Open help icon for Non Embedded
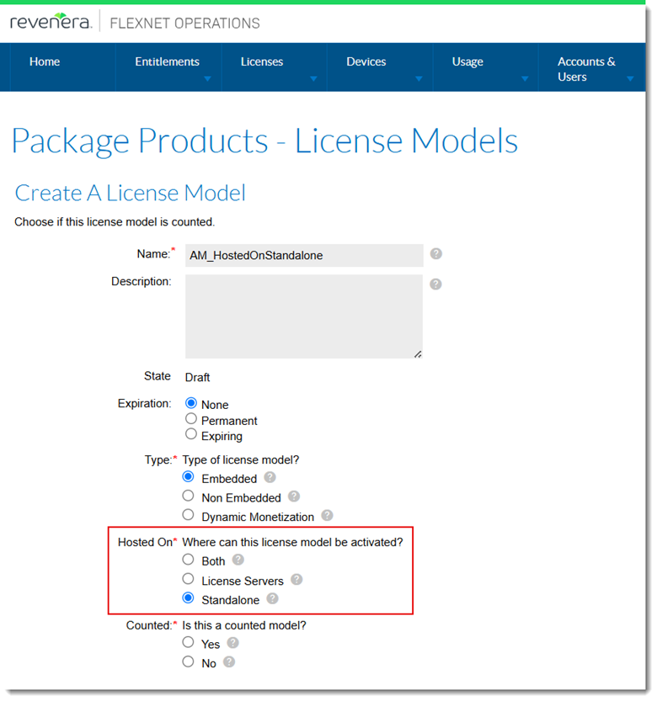Image resolution: width=657 pixels, height=701 pixels. (294, 497)
